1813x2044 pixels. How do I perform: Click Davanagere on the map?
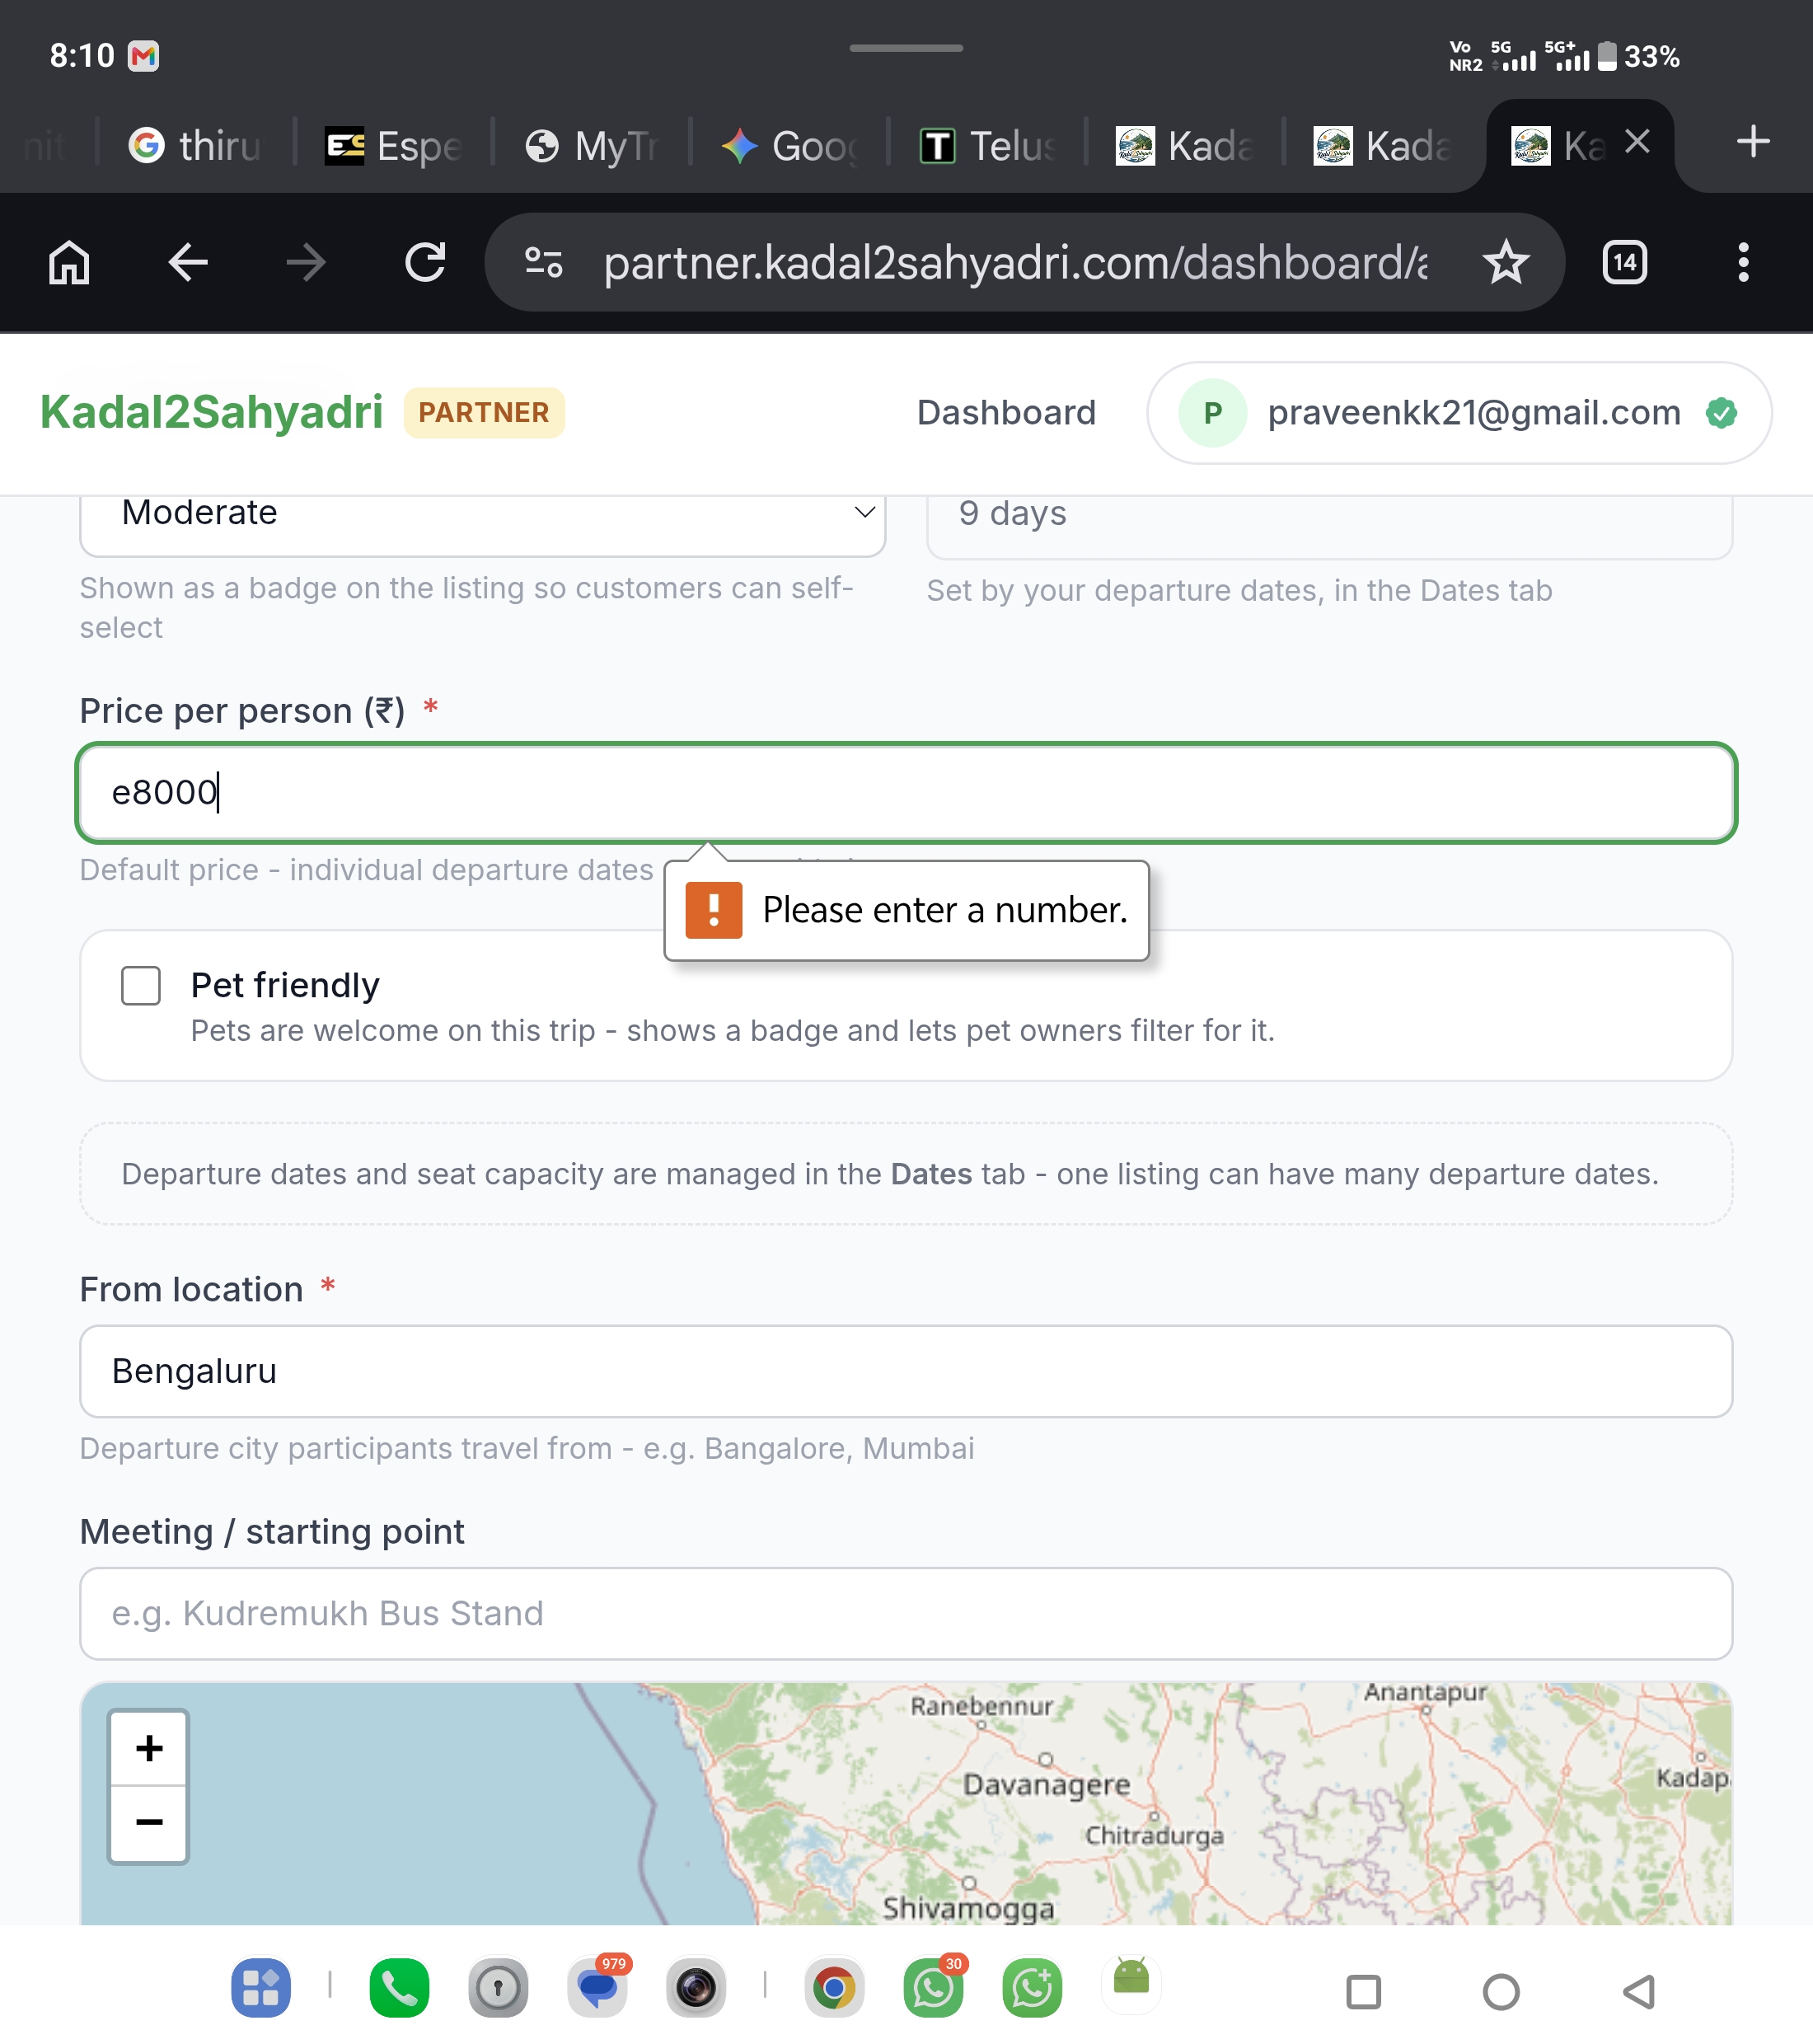[x=1046, y=1785]
